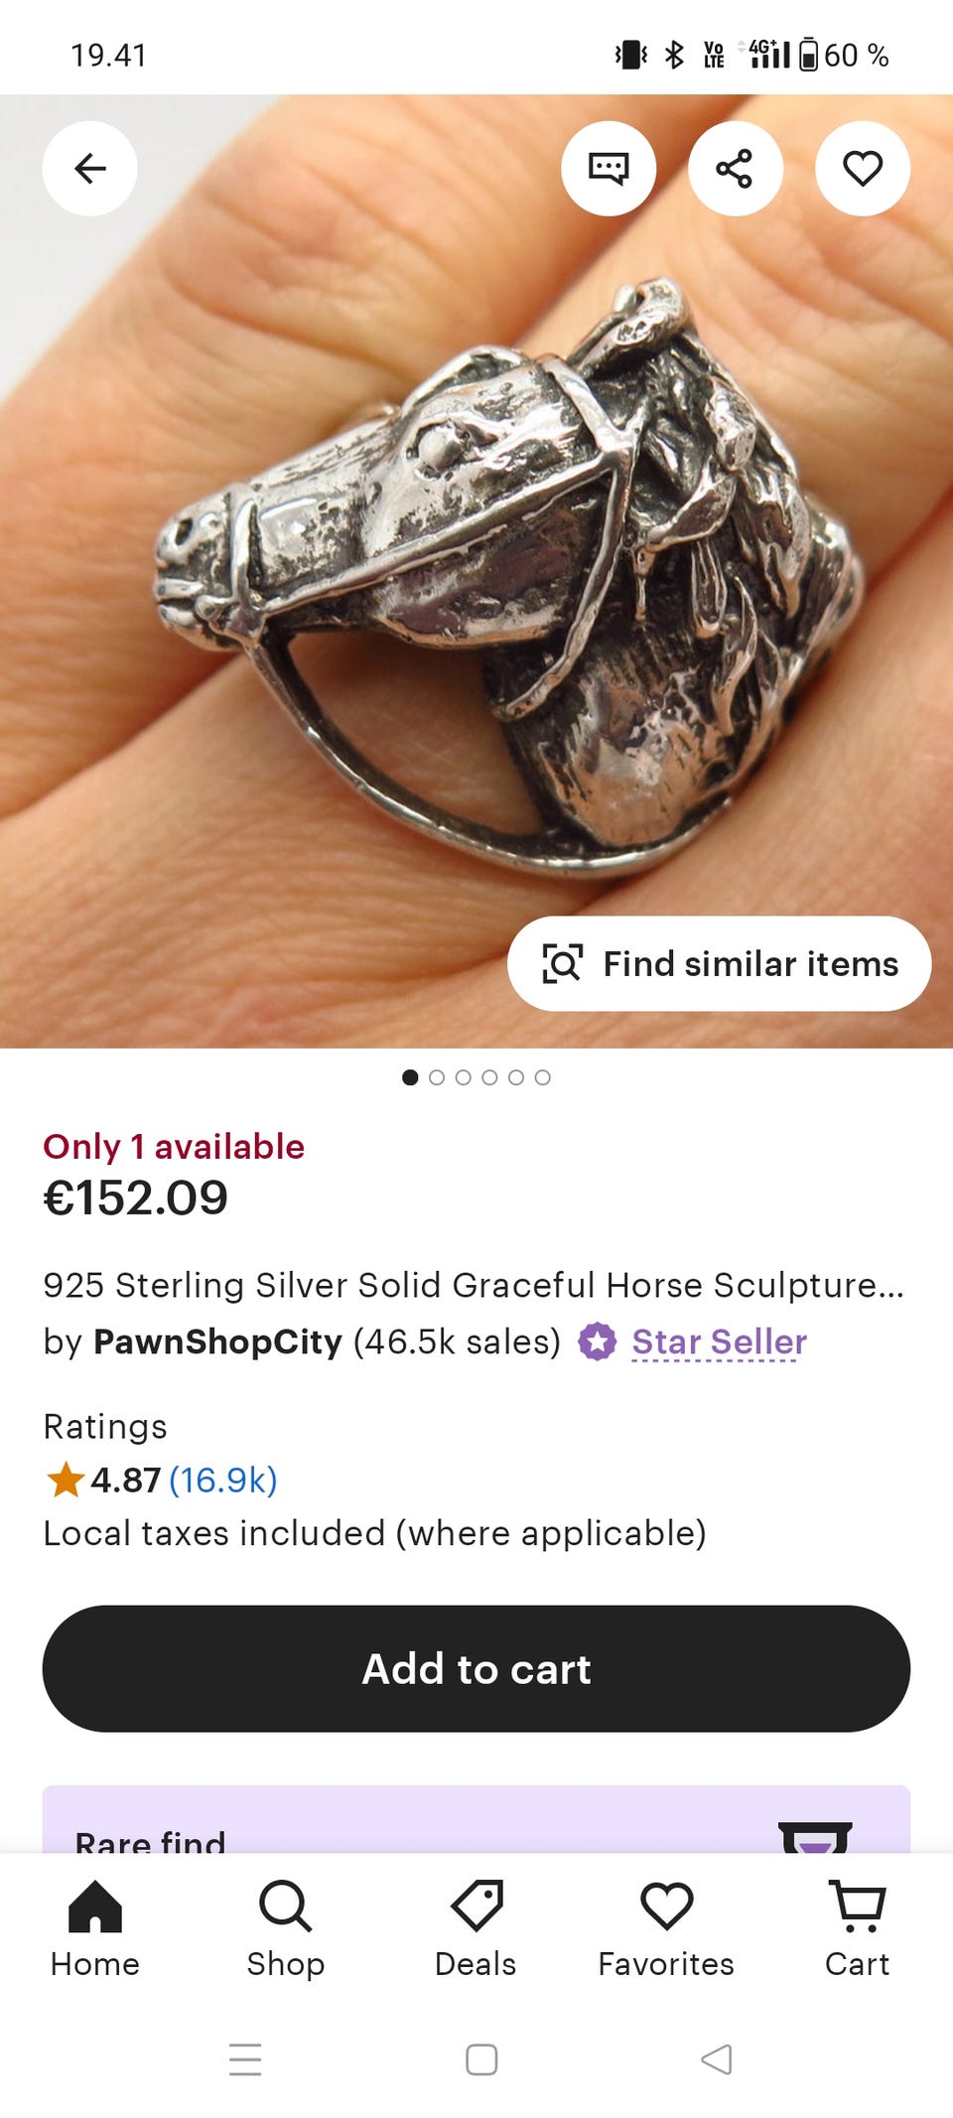Select the second image pagination dot

tap(437, 1077)
